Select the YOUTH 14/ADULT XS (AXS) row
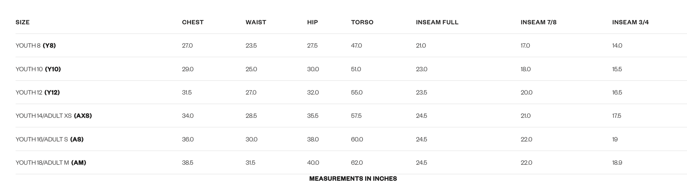Viewport: 687px width, 194px height. pyautogui.click(x=351, y=116)
